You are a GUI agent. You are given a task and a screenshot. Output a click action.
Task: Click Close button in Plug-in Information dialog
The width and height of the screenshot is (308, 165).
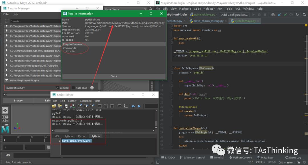[114, 77]
